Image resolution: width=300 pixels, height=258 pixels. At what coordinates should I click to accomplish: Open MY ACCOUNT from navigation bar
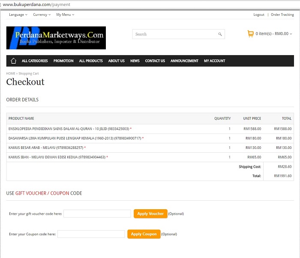(x=214, y=61)
